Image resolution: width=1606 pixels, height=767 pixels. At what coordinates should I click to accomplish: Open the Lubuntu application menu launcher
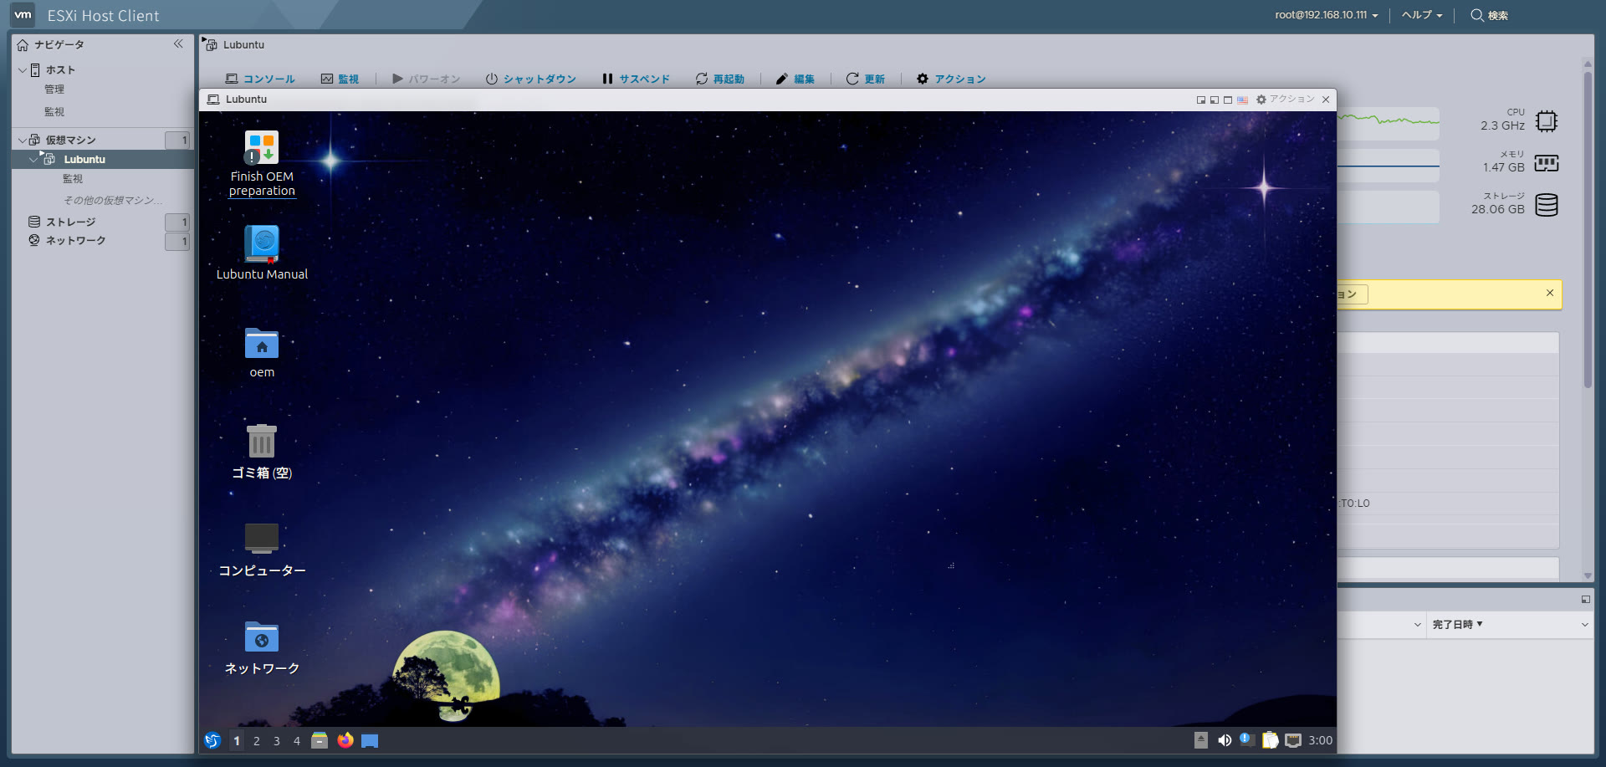(x=212, y=740)
